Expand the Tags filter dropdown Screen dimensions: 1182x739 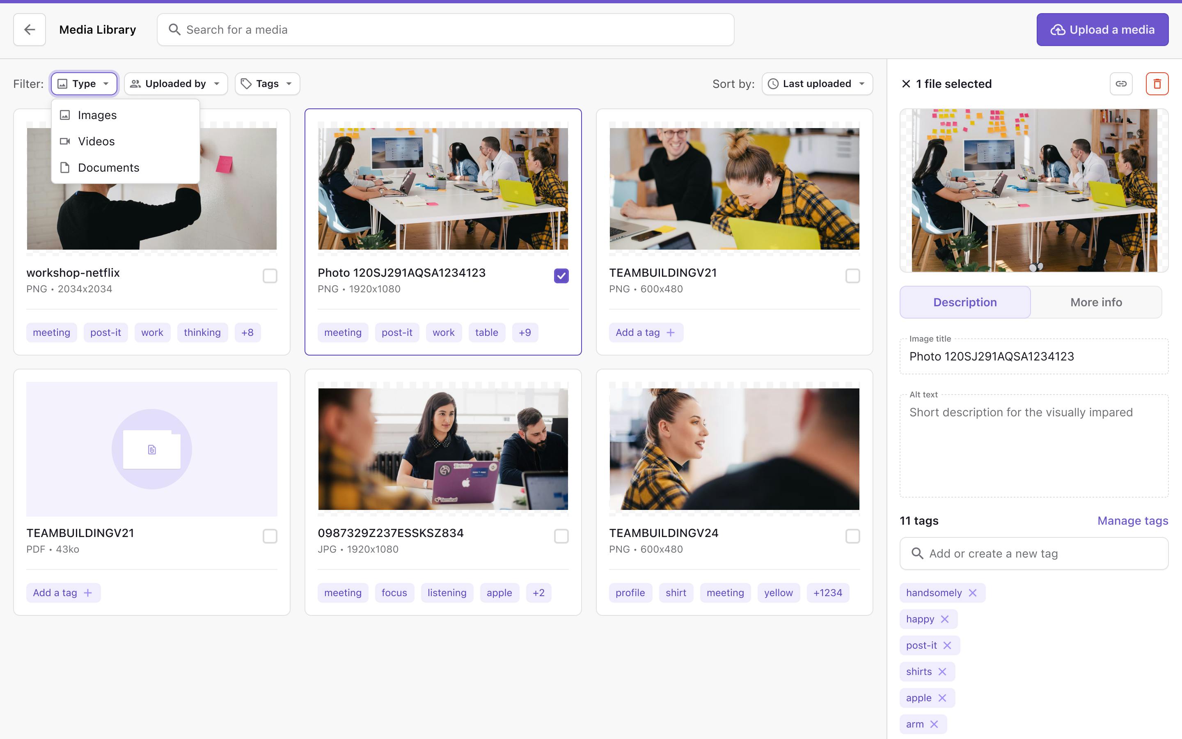(x=267, y=84)
